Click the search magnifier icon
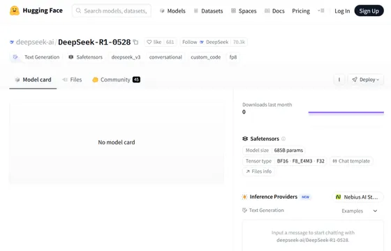The height and width of the screenshot is (251, 391). click(78, 10)
